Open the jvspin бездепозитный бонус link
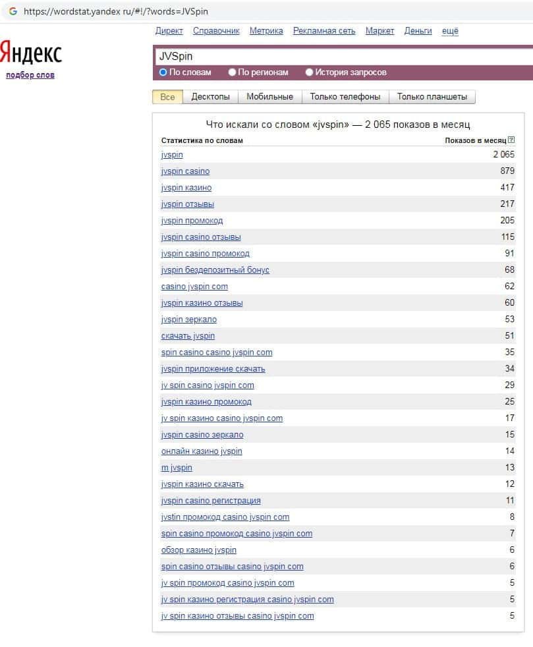 tap(215, 270)
